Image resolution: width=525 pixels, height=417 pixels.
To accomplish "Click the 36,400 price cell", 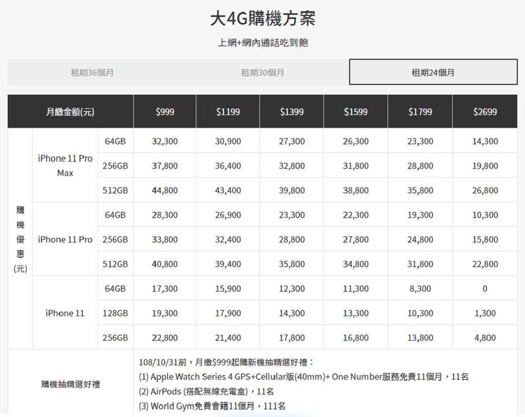I will click(228, 166).
